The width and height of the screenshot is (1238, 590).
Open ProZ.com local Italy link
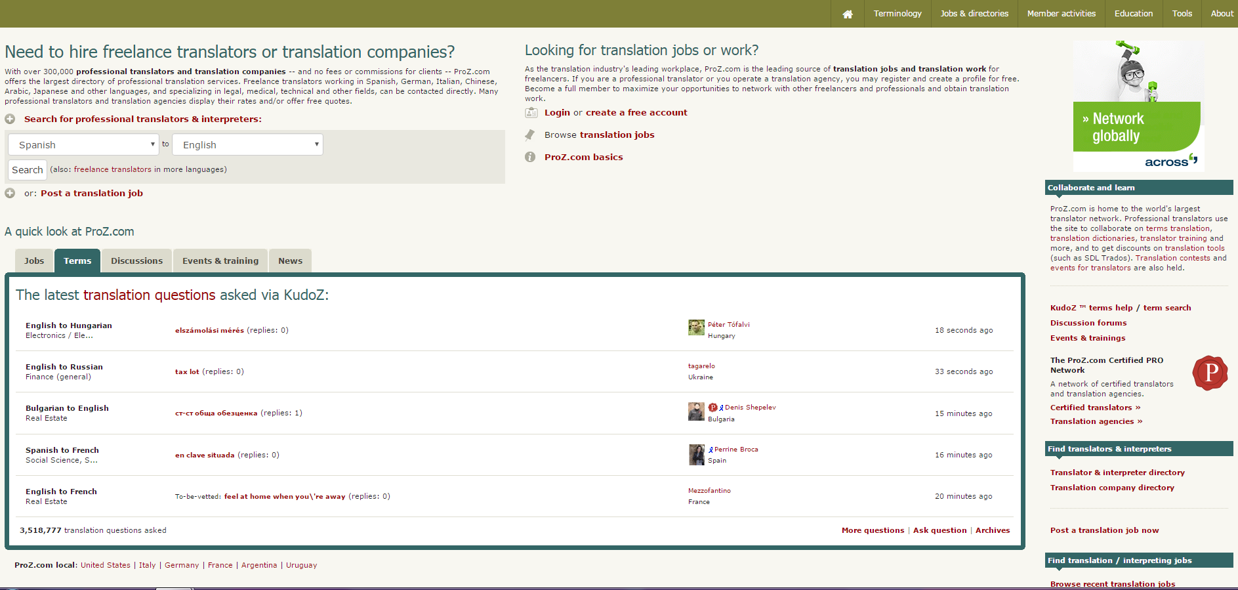point(148,565)
